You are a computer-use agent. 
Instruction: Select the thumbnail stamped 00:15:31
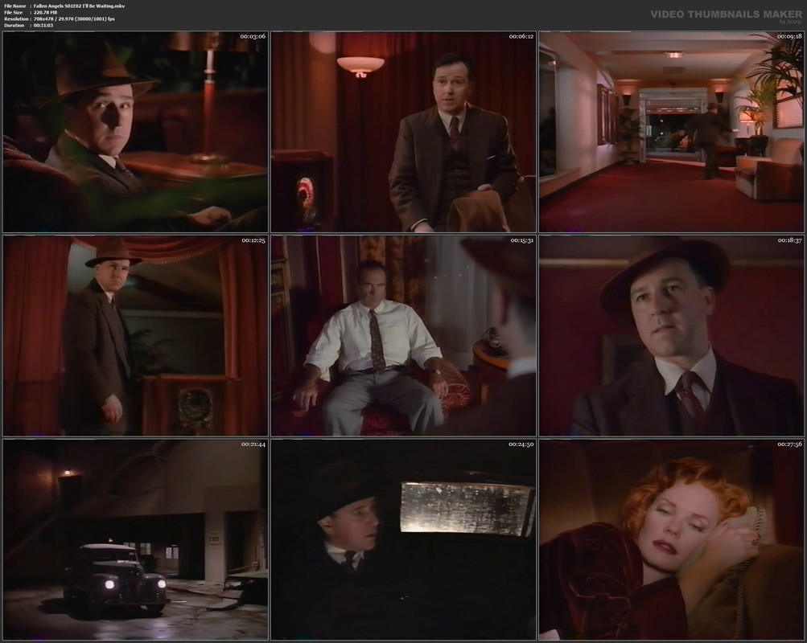tap(404, 336)
